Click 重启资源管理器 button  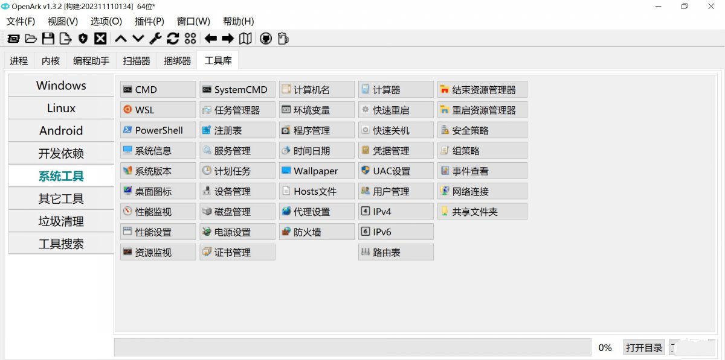pyautogui.click(x=482, y=110)
